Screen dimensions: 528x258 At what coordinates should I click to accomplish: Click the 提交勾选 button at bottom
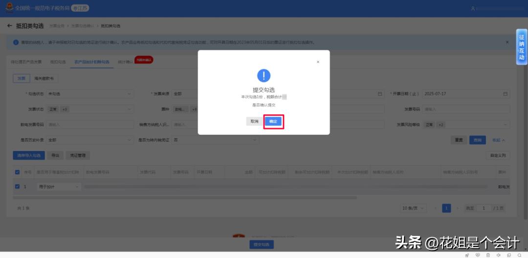tap(261, 244)
